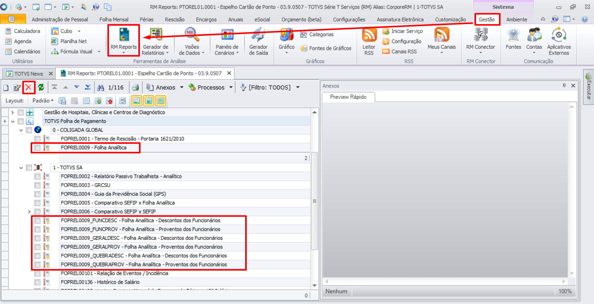Close the Anexos panel
The width and height of the screenshot is (594, 304).
click(573, 86)
